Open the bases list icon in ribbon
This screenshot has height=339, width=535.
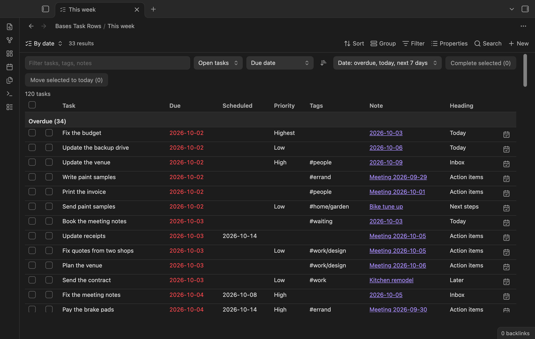(x=9, y=107)
